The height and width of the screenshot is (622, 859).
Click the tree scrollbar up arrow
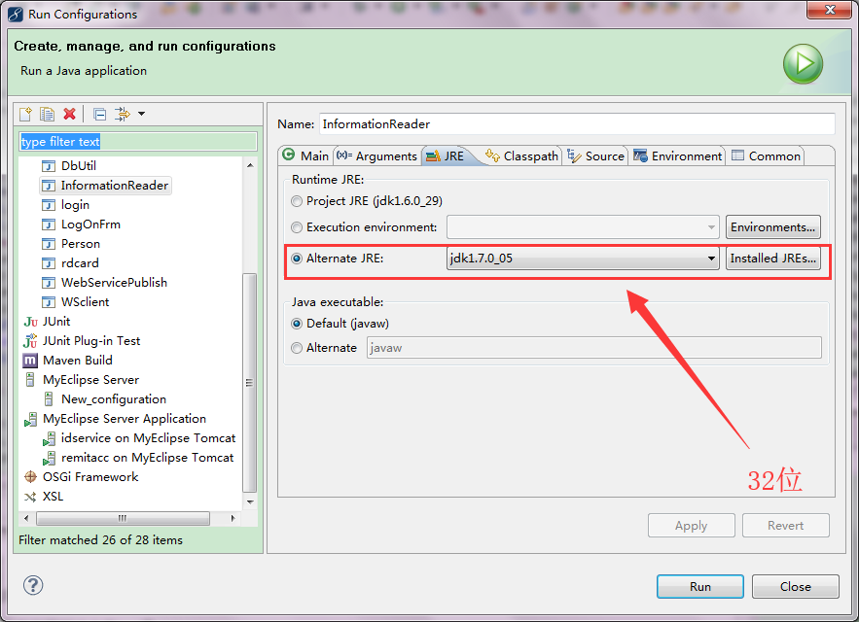(250, 165)
